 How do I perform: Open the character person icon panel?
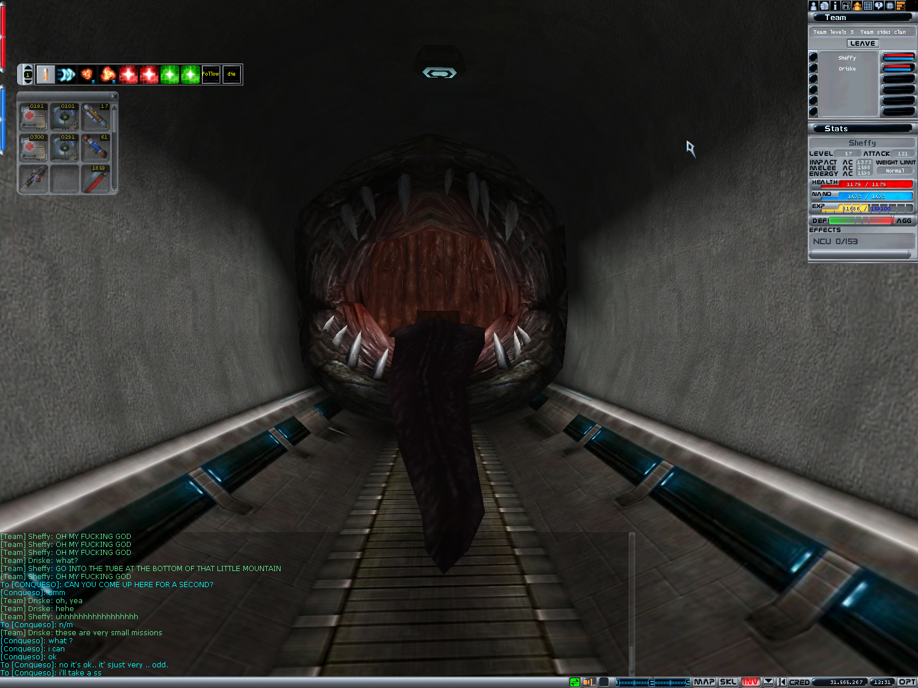[814, 6]
